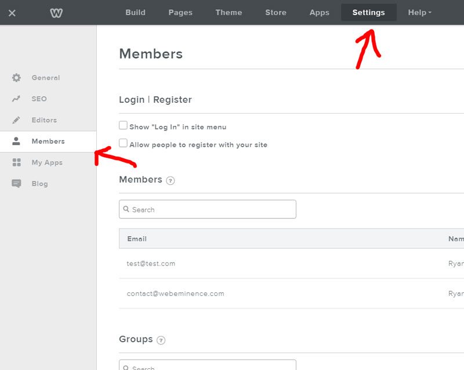Enable Show "Log In" in site menu
Screen dimensions: 464x370
[122, 125]
